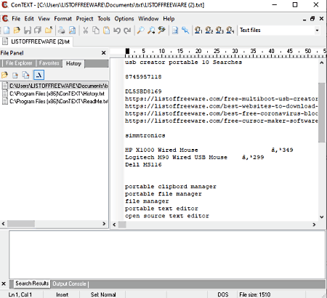Click editor scroll-down arrow
This screenshot has height=298, width=327.
[321, 217]
